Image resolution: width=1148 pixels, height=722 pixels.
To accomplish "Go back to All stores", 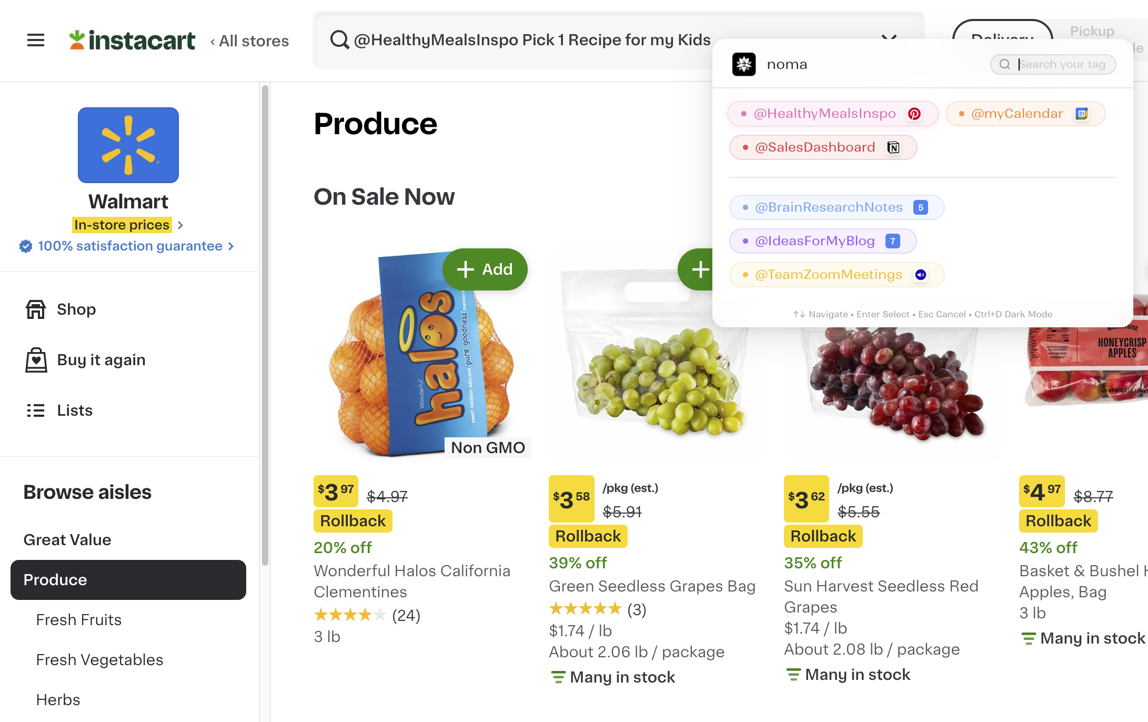I will point(249,41).
